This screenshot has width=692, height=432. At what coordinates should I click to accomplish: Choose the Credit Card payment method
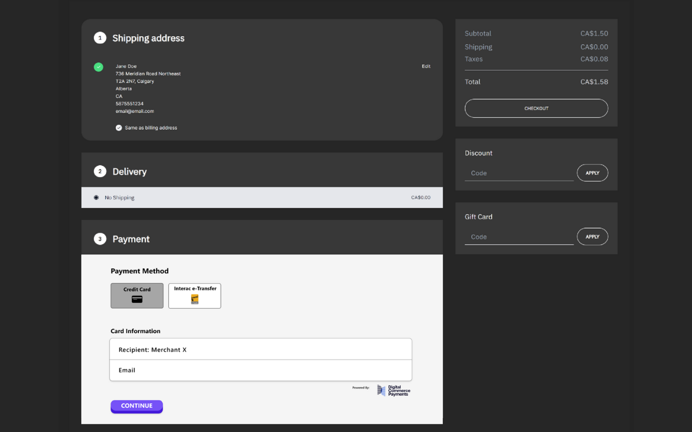(137, 296)
